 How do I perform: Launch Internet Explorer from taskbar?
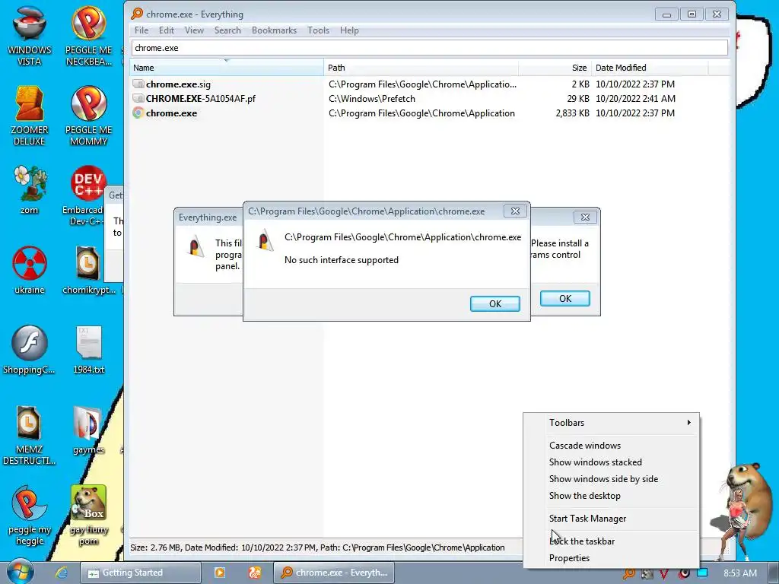pyautogui.click(x=61, y=573)
